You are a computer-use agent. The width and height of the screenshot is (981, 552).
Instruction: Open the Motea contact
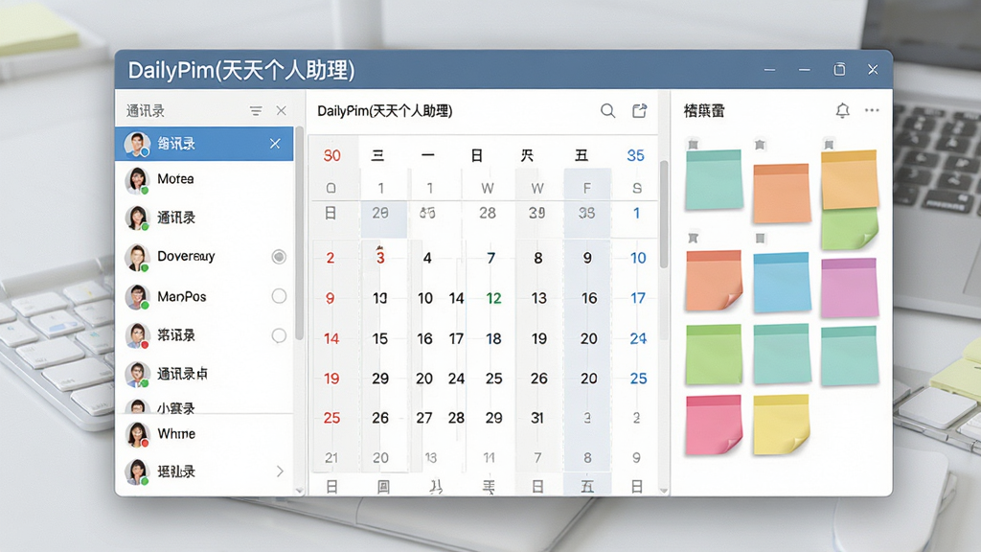tap(204, 179)
